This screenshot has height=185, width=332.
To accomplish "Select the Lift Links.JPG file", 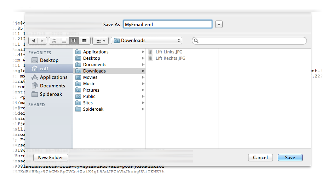I will 169,52.
